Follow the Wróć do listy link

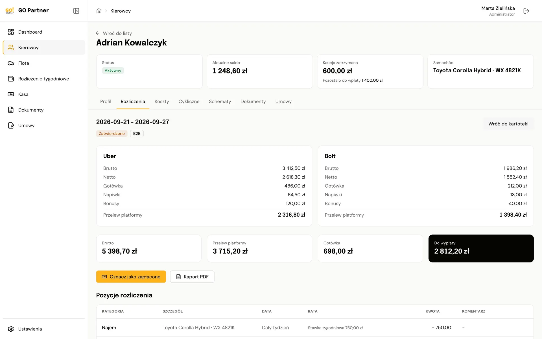(x=117, y=33)
